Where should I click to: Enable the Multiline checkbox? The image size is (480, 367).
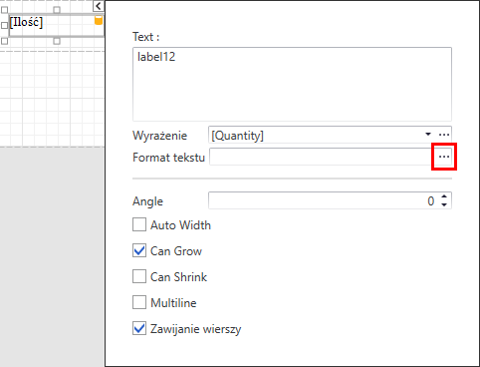pos(139,302)
